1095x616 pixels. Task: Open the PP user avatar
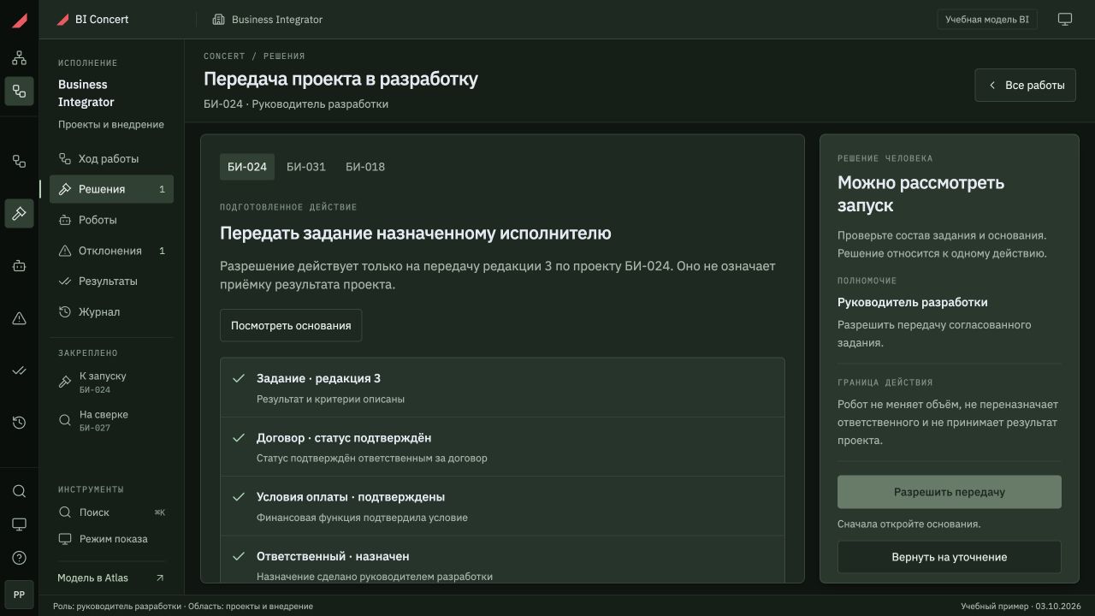click(19, 594)
